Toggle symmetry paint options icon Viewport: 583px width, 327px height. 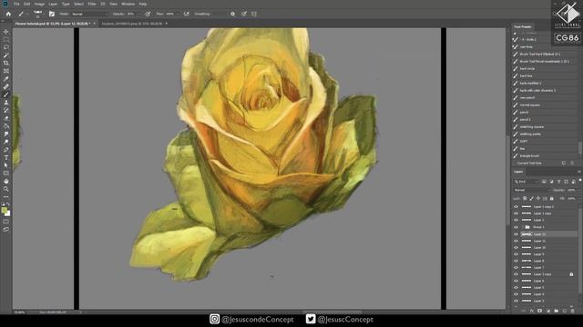[x=254, y=14]
